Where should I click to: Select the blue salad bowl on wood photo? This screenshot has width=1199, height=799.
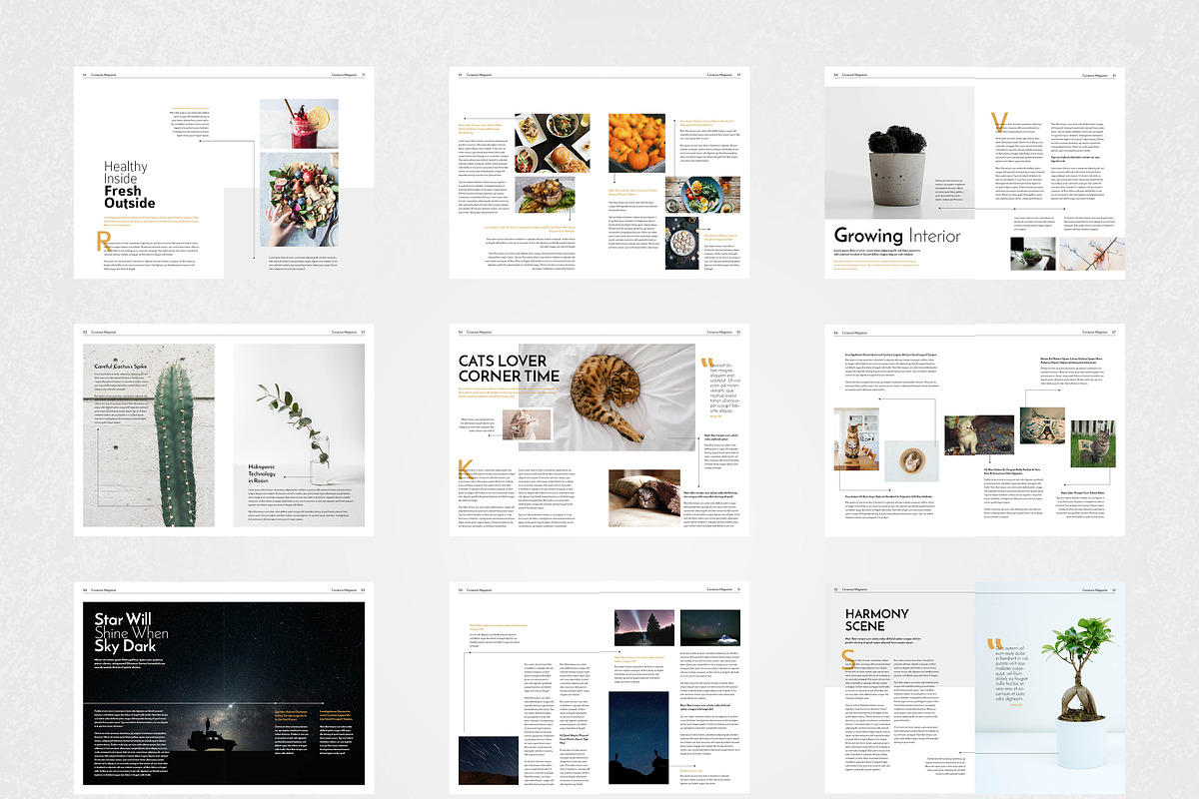click(708, 193)
